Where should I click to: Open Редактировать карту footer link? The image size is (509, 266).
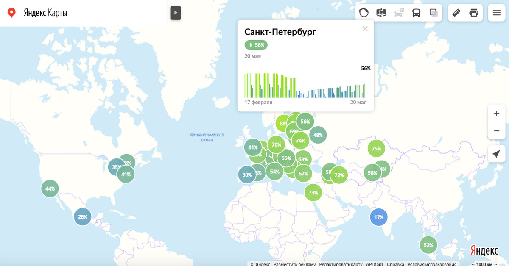pos(341,264)
